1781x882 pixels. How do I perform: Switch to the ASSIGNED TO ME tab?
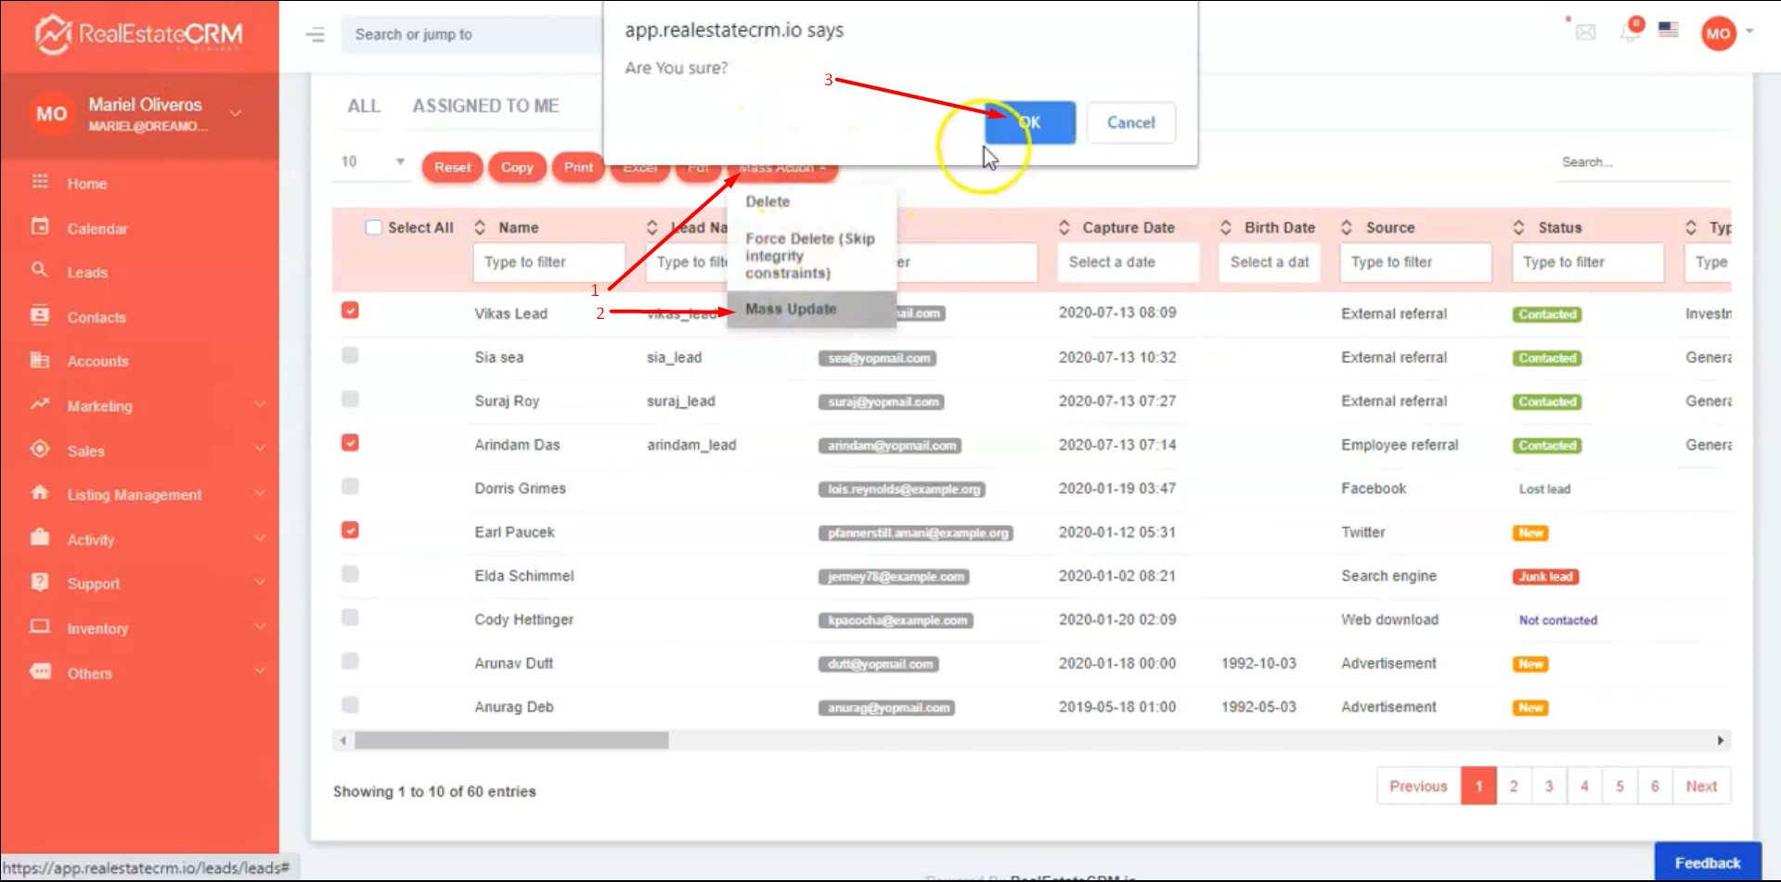click(485, 106)
